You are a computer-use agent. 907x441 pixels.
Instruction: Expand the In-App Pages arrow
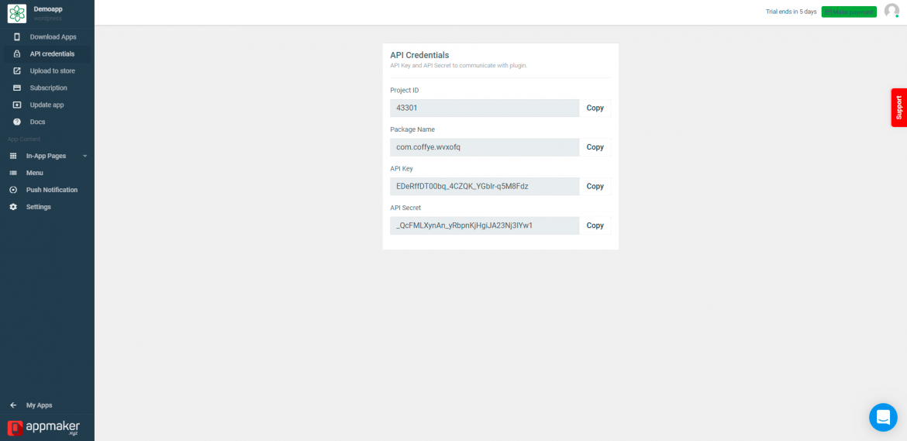[85, 156]
